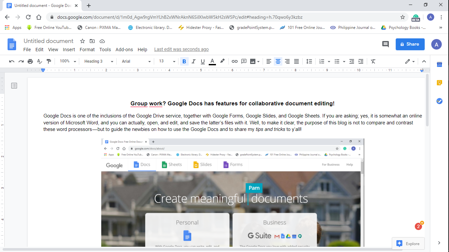Select the Paint format tool
Viewport: 449px width, 252px height.
point(48,61)
